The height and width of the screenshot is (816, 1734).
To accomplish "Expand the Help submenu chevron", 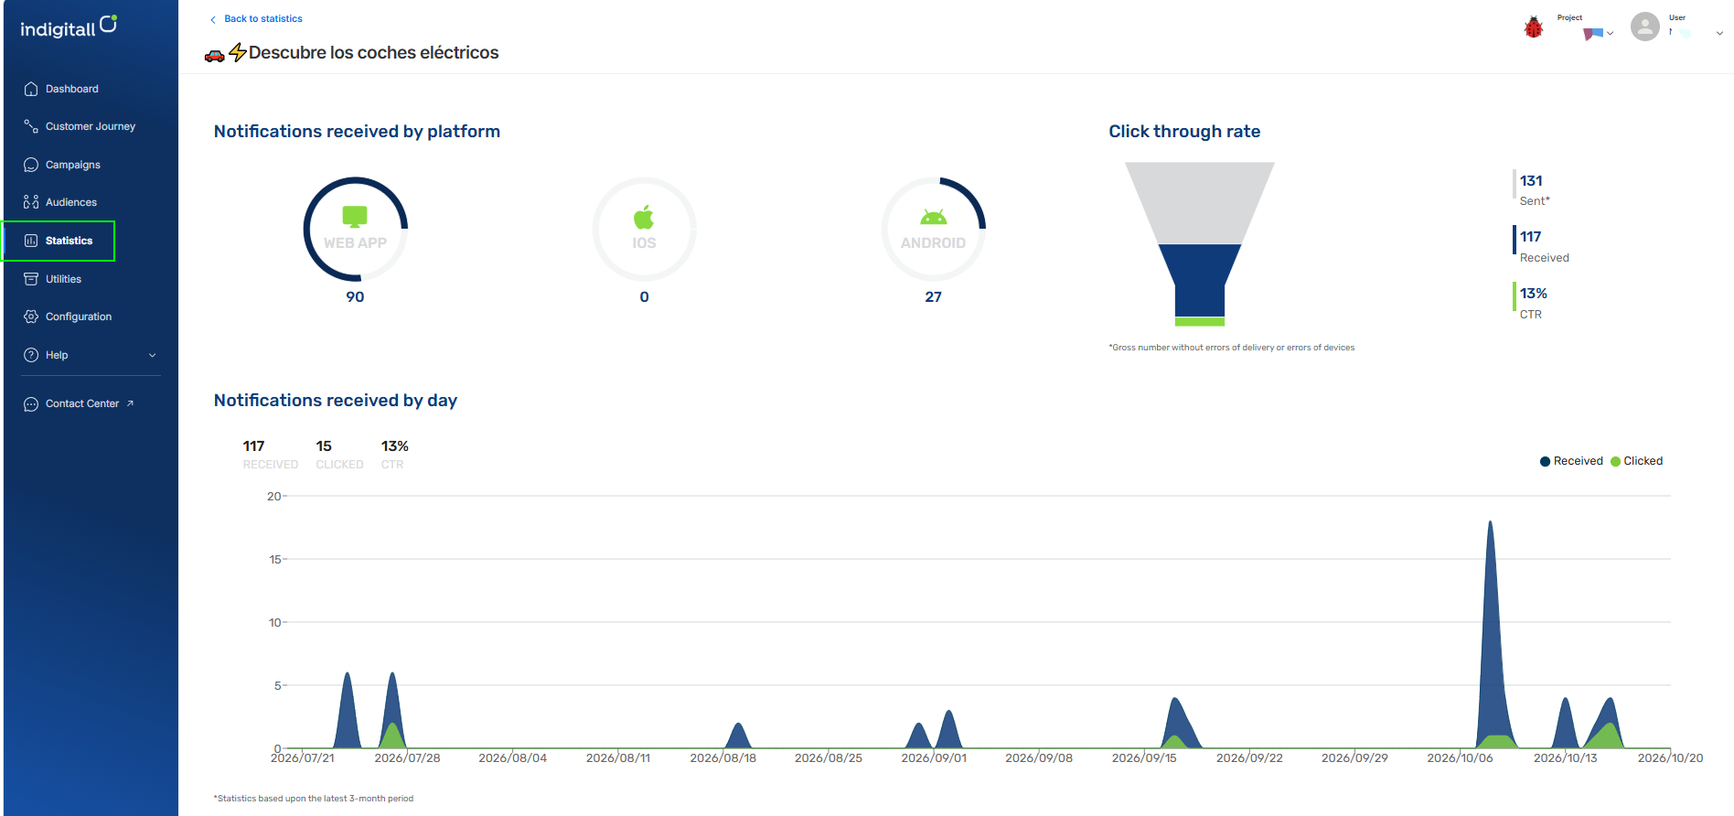I will pyautogui.click(x=153, y=355).
